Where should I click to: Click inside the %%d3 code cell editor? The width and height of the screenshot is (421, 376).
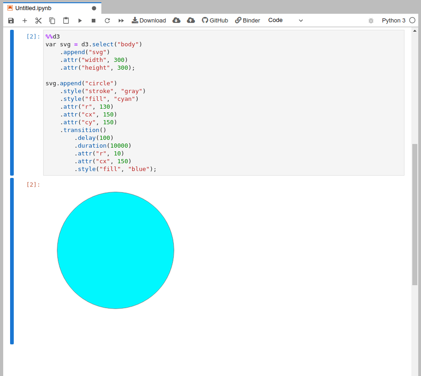point(224,103)
